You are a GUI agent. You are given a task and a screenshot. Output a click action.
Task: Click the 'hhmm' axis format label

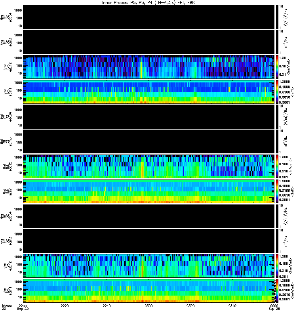point(7,306)
